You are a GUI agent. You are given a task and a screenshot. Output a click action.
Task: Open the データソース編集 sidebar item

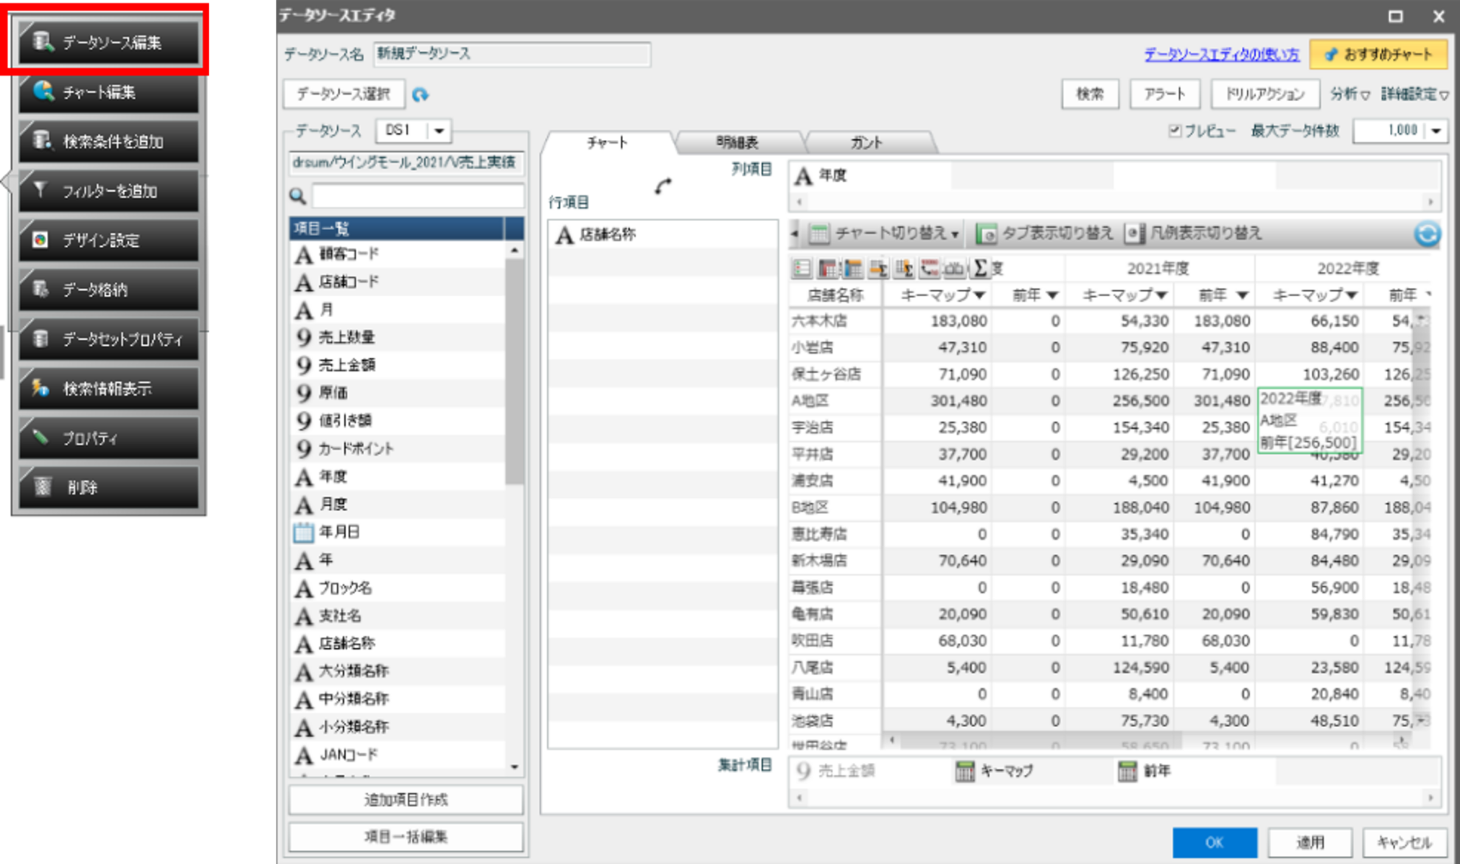pyautogui.click(x=108, y=42)
